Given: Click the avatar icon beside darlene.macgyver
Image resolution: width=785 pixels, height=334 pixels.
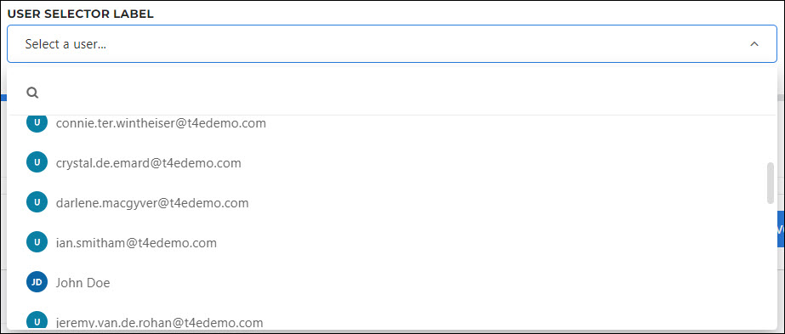Looking at the screenshot, I should tap(37, 202).
